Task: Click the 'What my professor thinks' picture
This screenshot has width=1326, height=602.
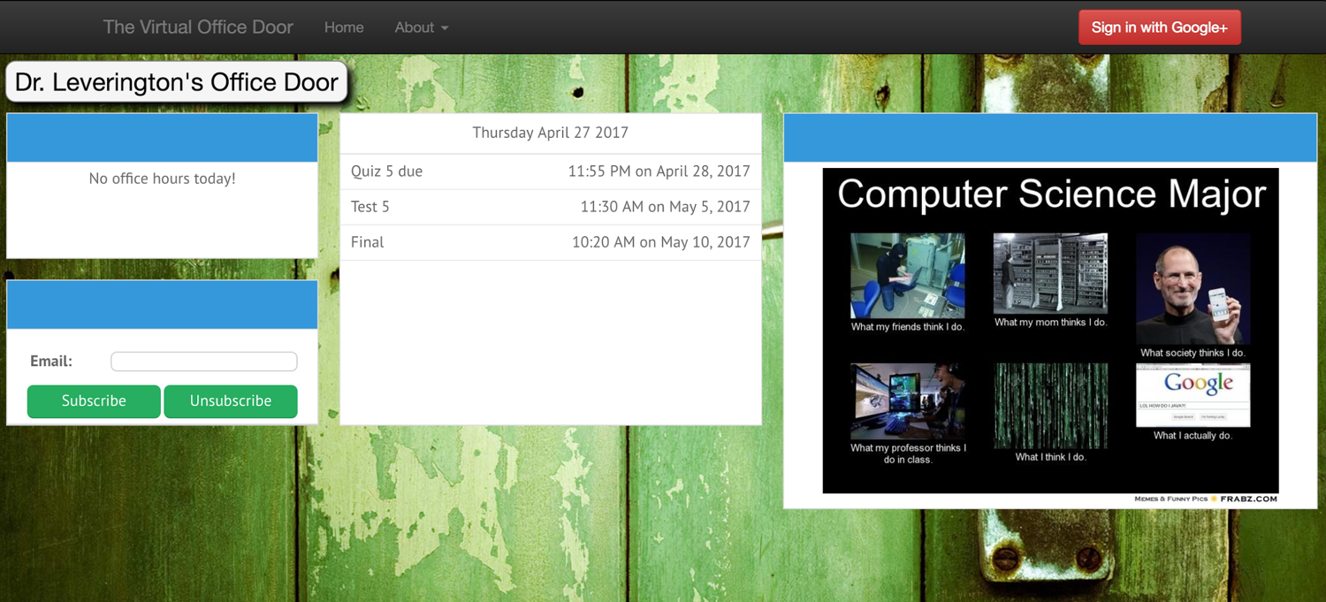Action: point(908,401)
